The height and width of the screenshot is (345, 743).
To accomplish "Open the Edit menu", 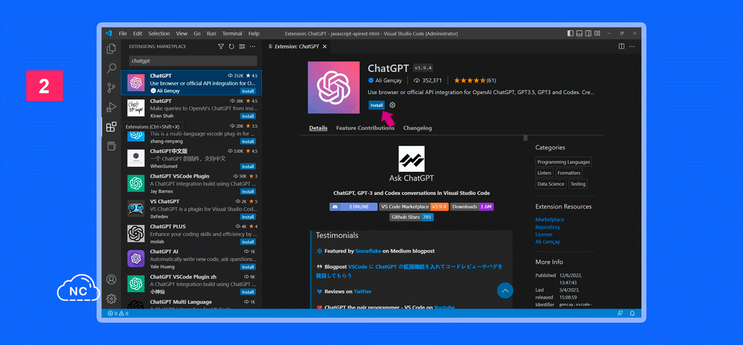I will 138,34.
